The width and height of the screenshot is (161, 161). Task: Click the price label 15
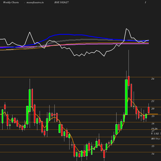[x=153, y=146]
